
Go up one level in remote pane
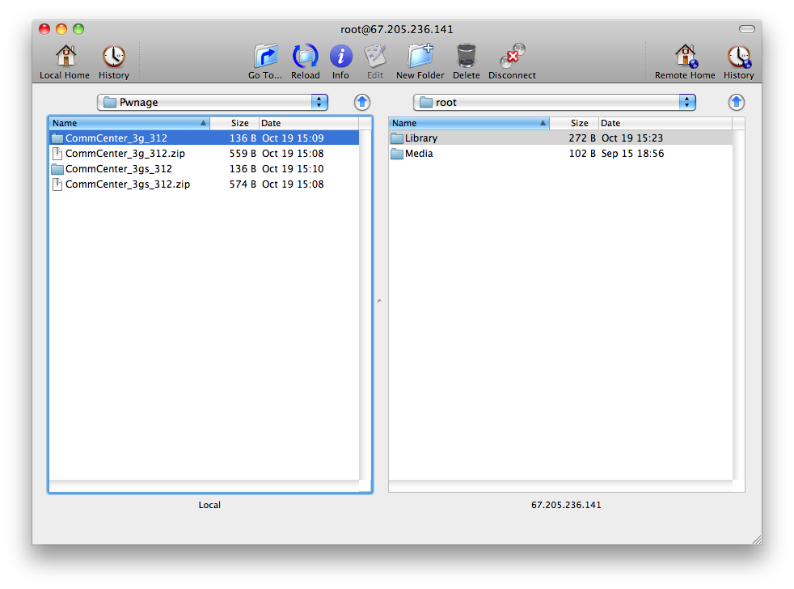[x=736, y=102]
